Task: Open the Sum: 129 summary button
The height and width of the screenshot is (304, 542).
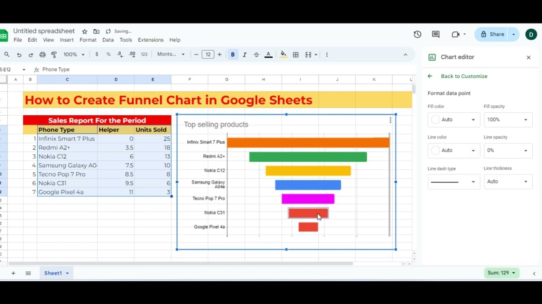Action: point(502,273)
